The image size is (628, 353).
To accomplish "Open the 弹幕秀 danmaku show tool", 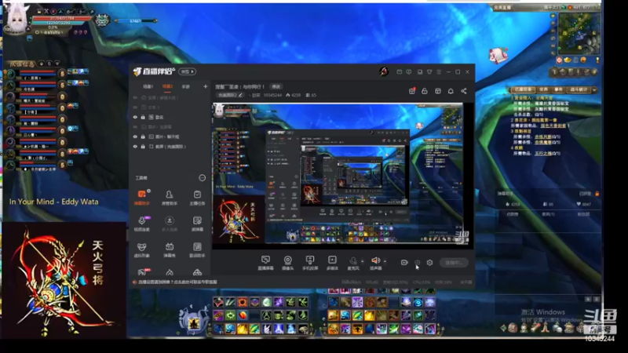I will tap(170, 249).
